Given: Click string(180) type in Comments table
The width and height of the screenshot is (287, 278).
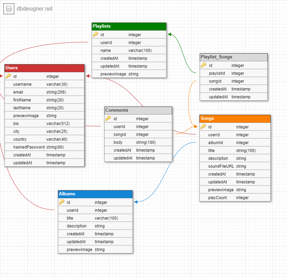Looking at the screenshot, I should pyautogui.click(x=146, y=143).
